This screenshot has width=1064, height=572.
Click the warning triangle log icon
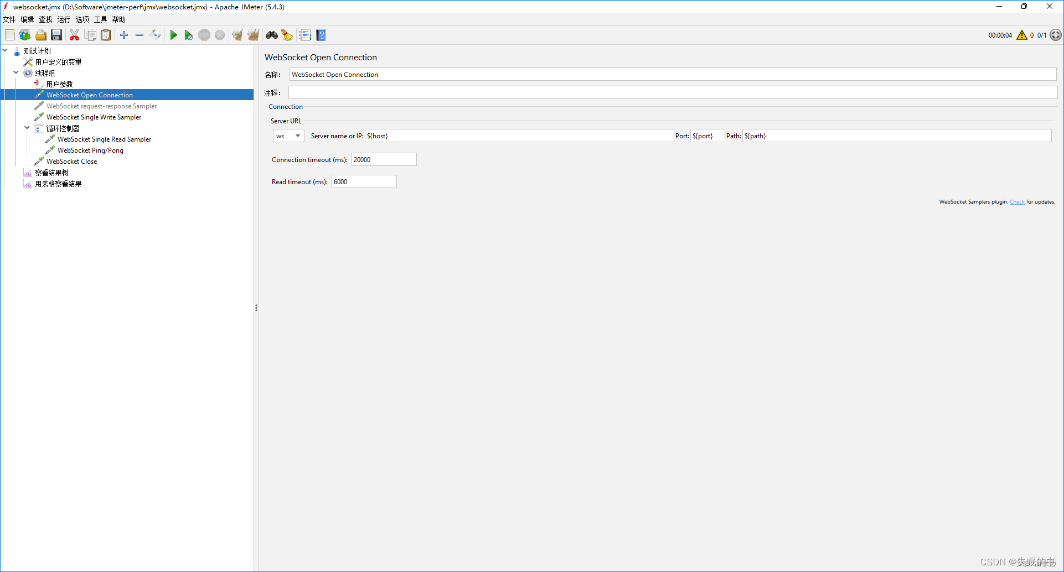1022,35
